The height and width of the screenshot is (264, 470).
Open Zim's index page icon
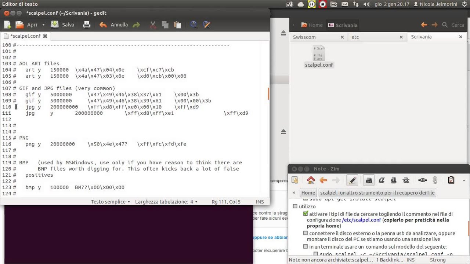pyautogui.click(x=295, y=180)
